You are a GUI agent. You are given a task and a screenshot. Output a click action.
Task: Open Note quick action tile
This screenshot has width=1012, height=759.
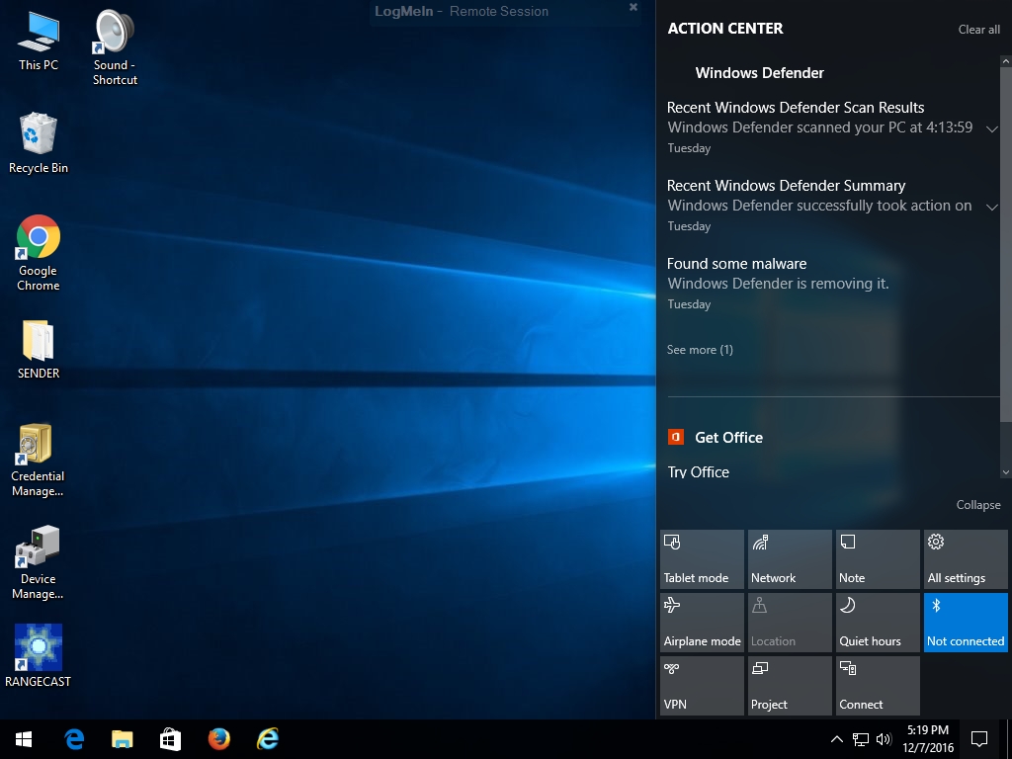pos(878,559)
